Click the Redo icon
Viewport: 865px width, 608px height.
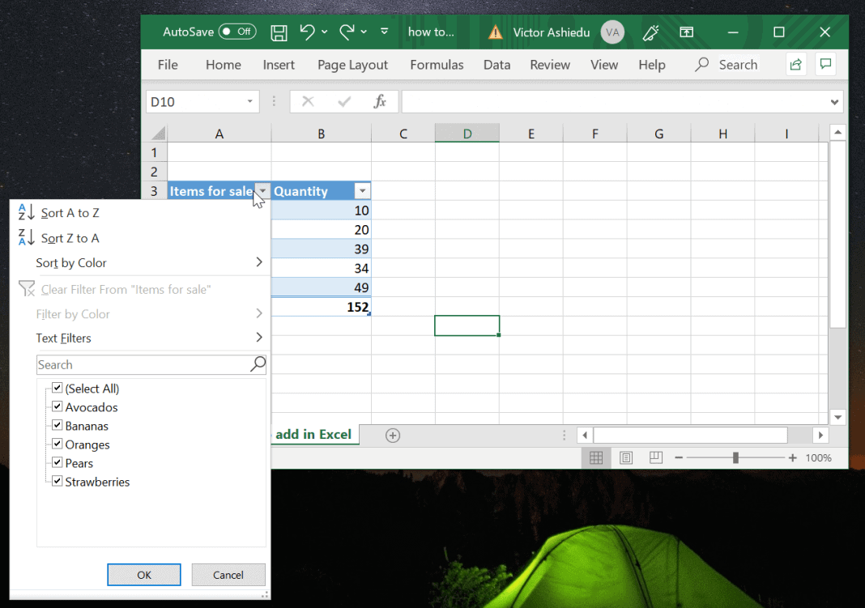(345, 32)
